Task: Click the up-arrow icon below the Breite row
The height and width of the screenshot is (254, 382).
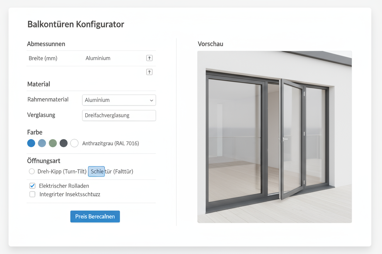Action: pos(149,72)
